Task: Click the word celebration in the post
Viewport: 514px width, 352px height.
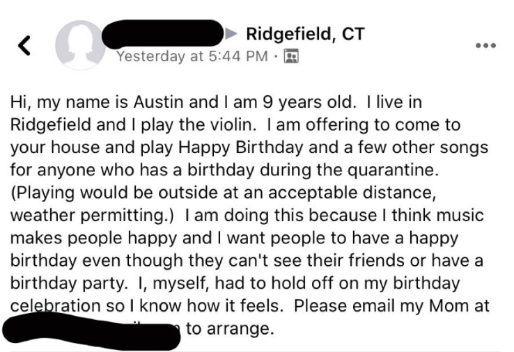Action: tap(56, 305)
